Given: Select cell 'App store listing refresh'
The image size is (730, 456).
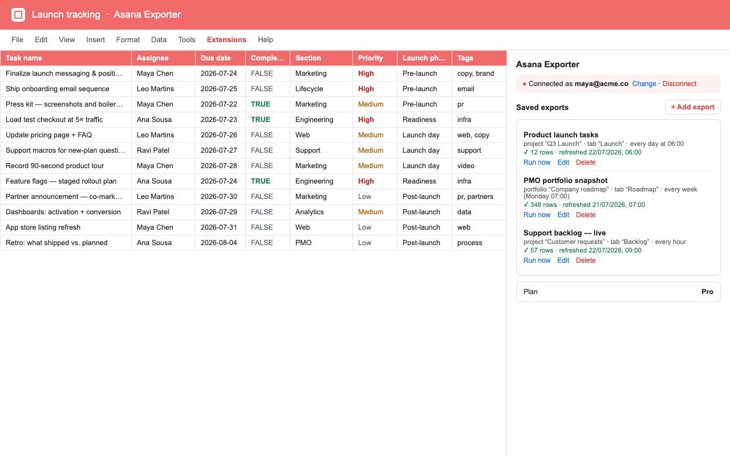Looking at the screenshot, I should pos(66,227).
